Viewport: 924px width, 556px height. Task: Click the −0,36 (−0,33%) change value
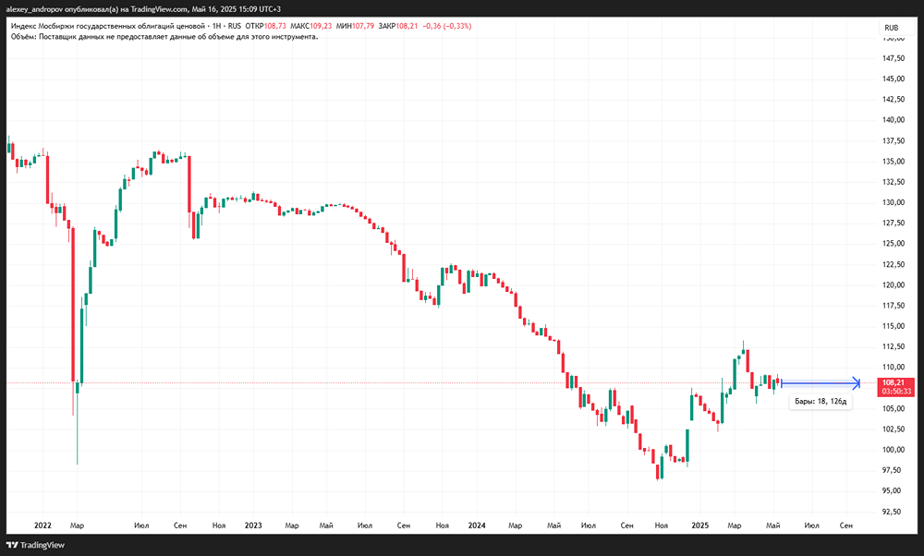coord(446,26)
